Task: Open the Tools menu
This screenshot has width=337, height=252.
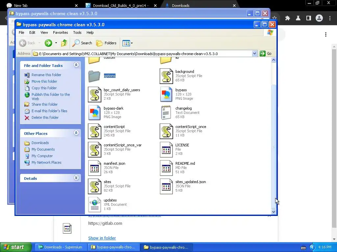Action: click(x=77, y=32)
